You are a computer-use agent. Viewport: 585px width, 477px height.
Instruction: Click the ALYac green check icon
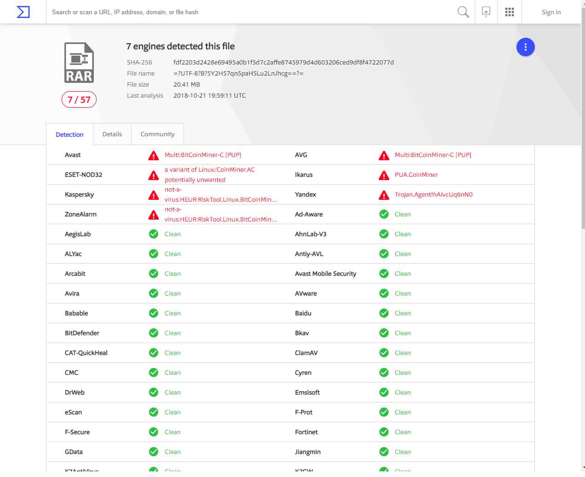[154, 254]
